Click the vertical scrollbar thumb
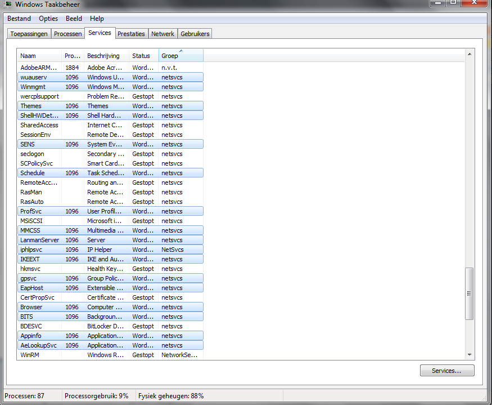Viewport: 492px width, 405px height. 470,293
